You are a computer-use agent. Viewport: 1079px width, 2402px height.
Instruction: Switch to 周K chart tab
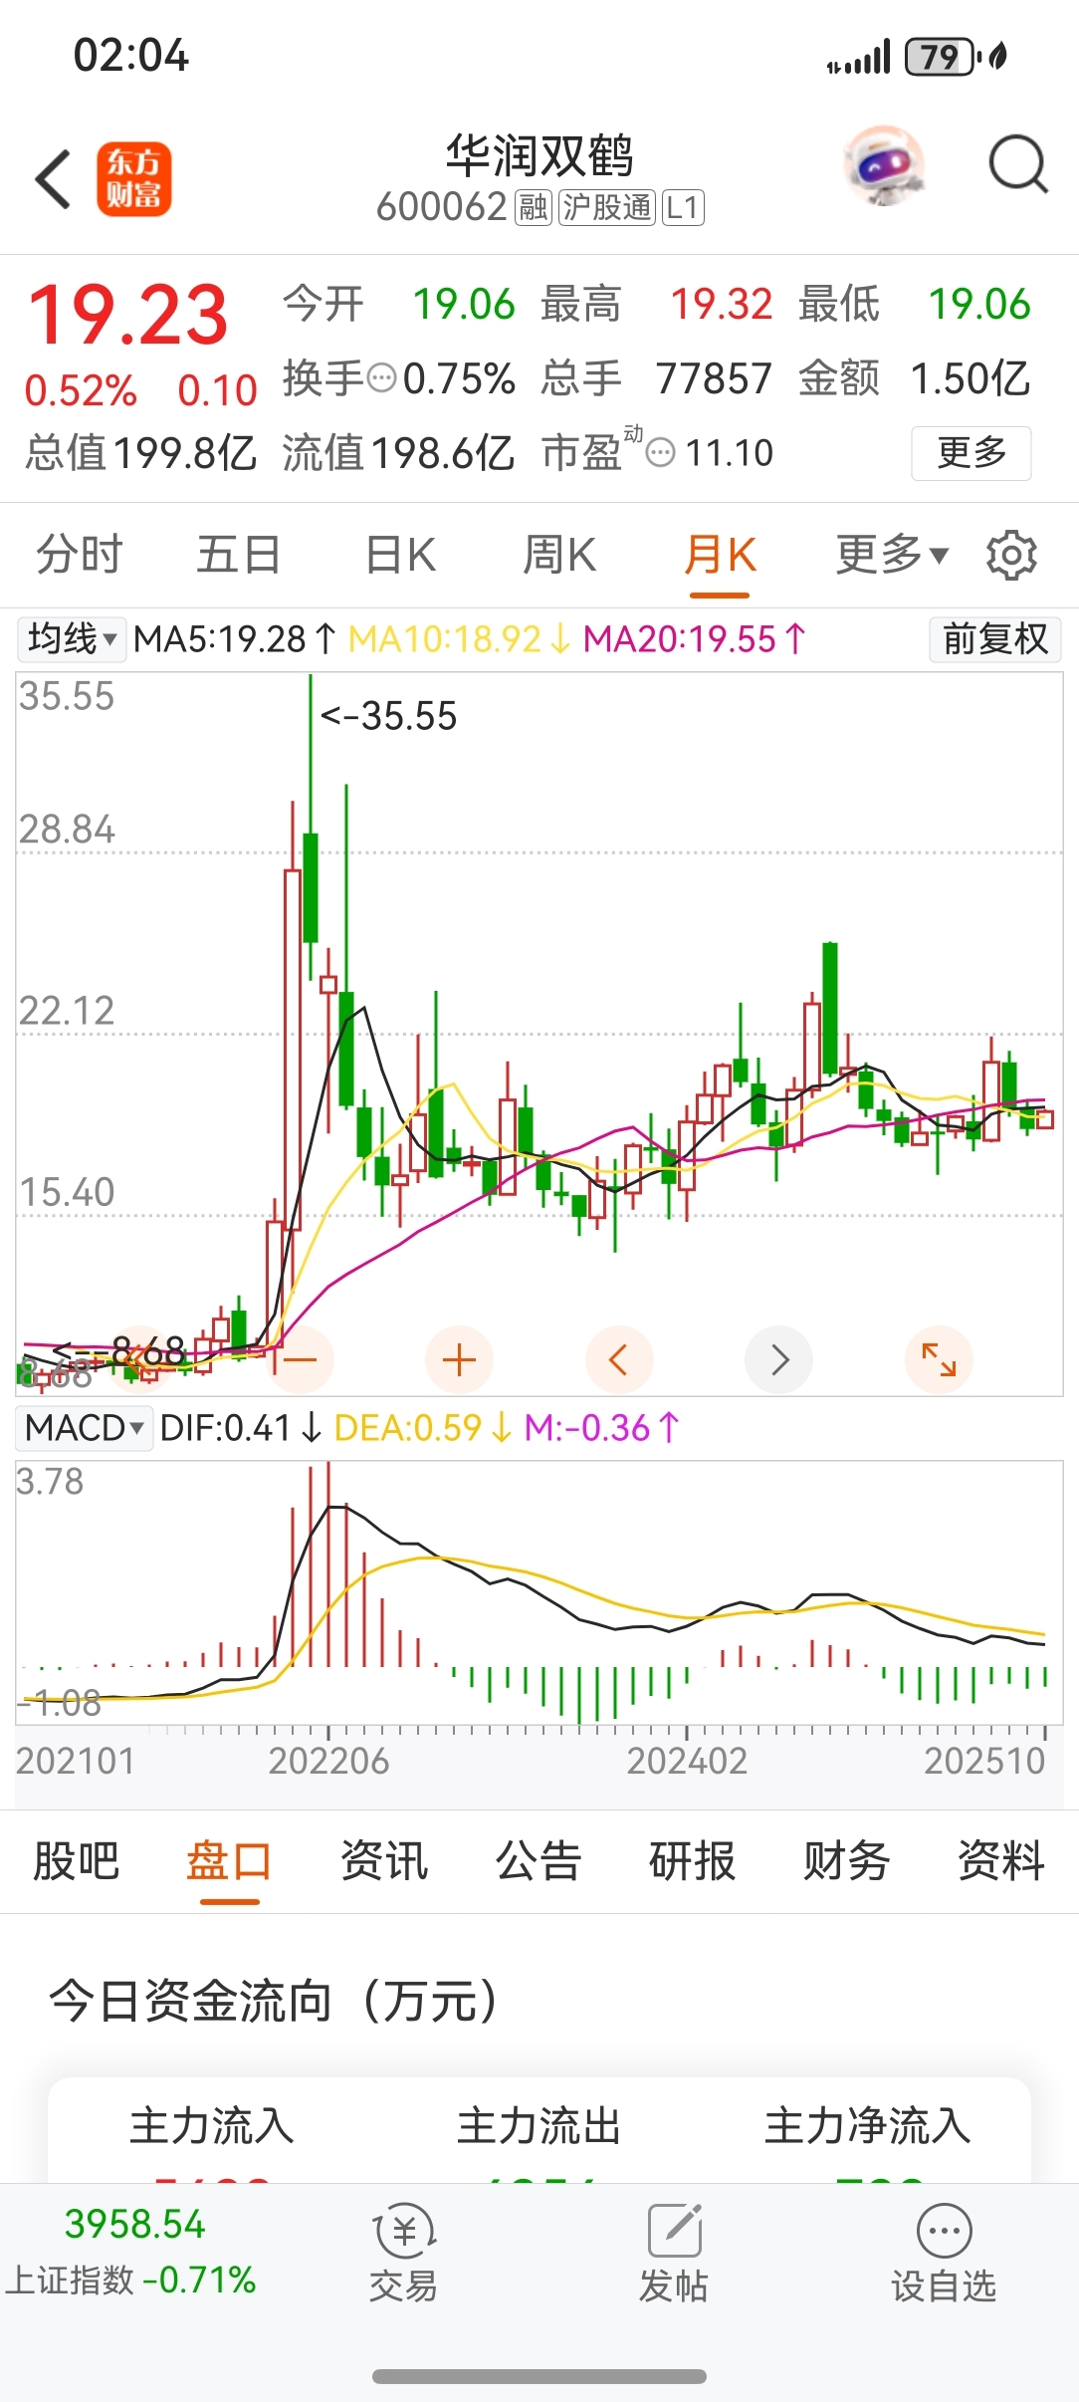[x=559, y=555]
